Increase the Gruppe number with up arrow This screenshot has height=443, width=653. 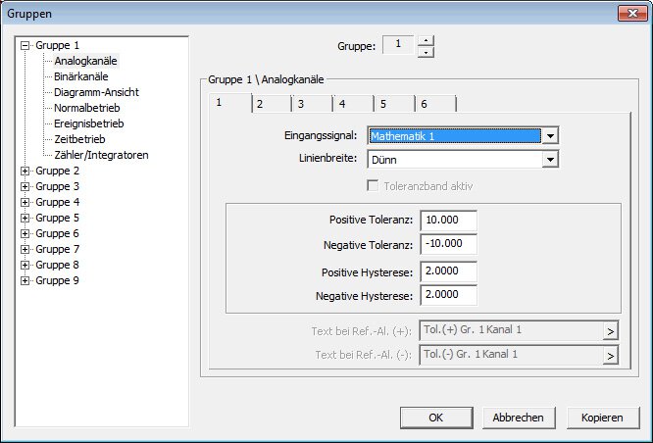coord(426,40)
